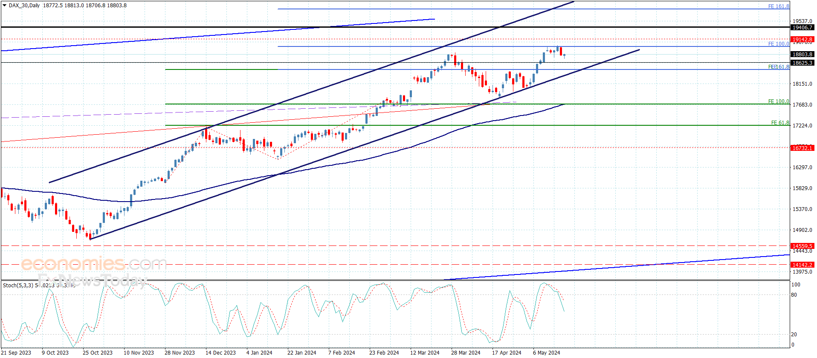Screen dimensions: 817x358
Task: Click the FE 161.8 Fibonacci label
Action: coord(779,6)
